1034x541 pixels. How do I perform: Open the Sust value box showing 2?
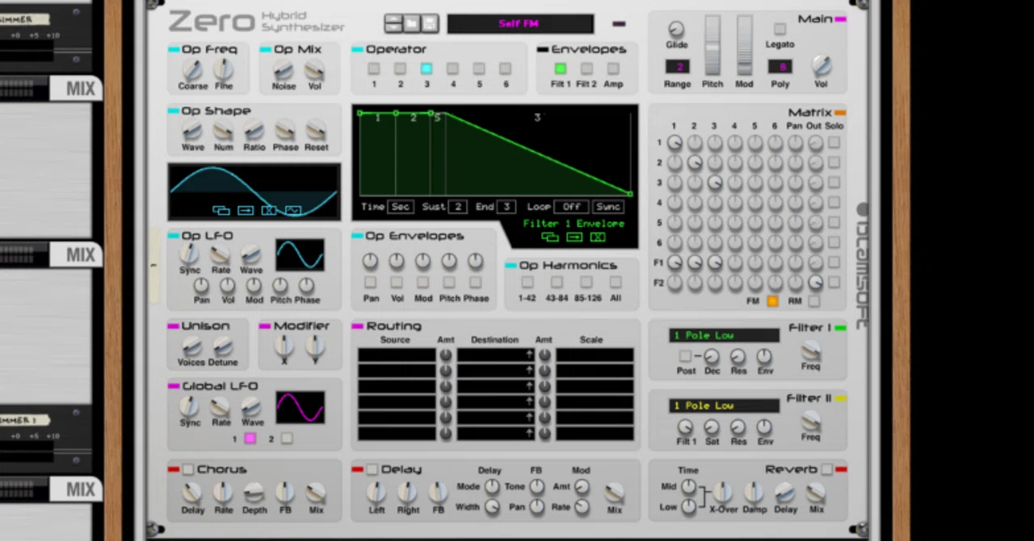458,207
